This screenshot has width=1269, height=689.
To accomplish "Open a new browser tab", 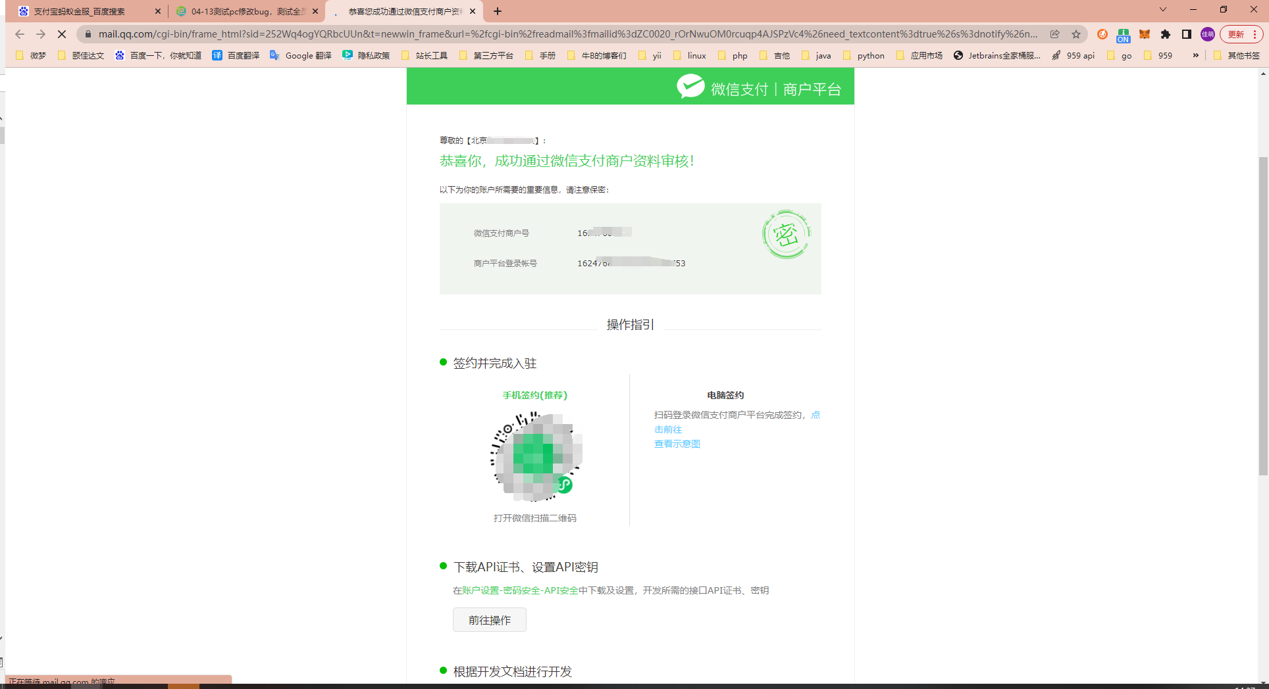I will (498, 11).
